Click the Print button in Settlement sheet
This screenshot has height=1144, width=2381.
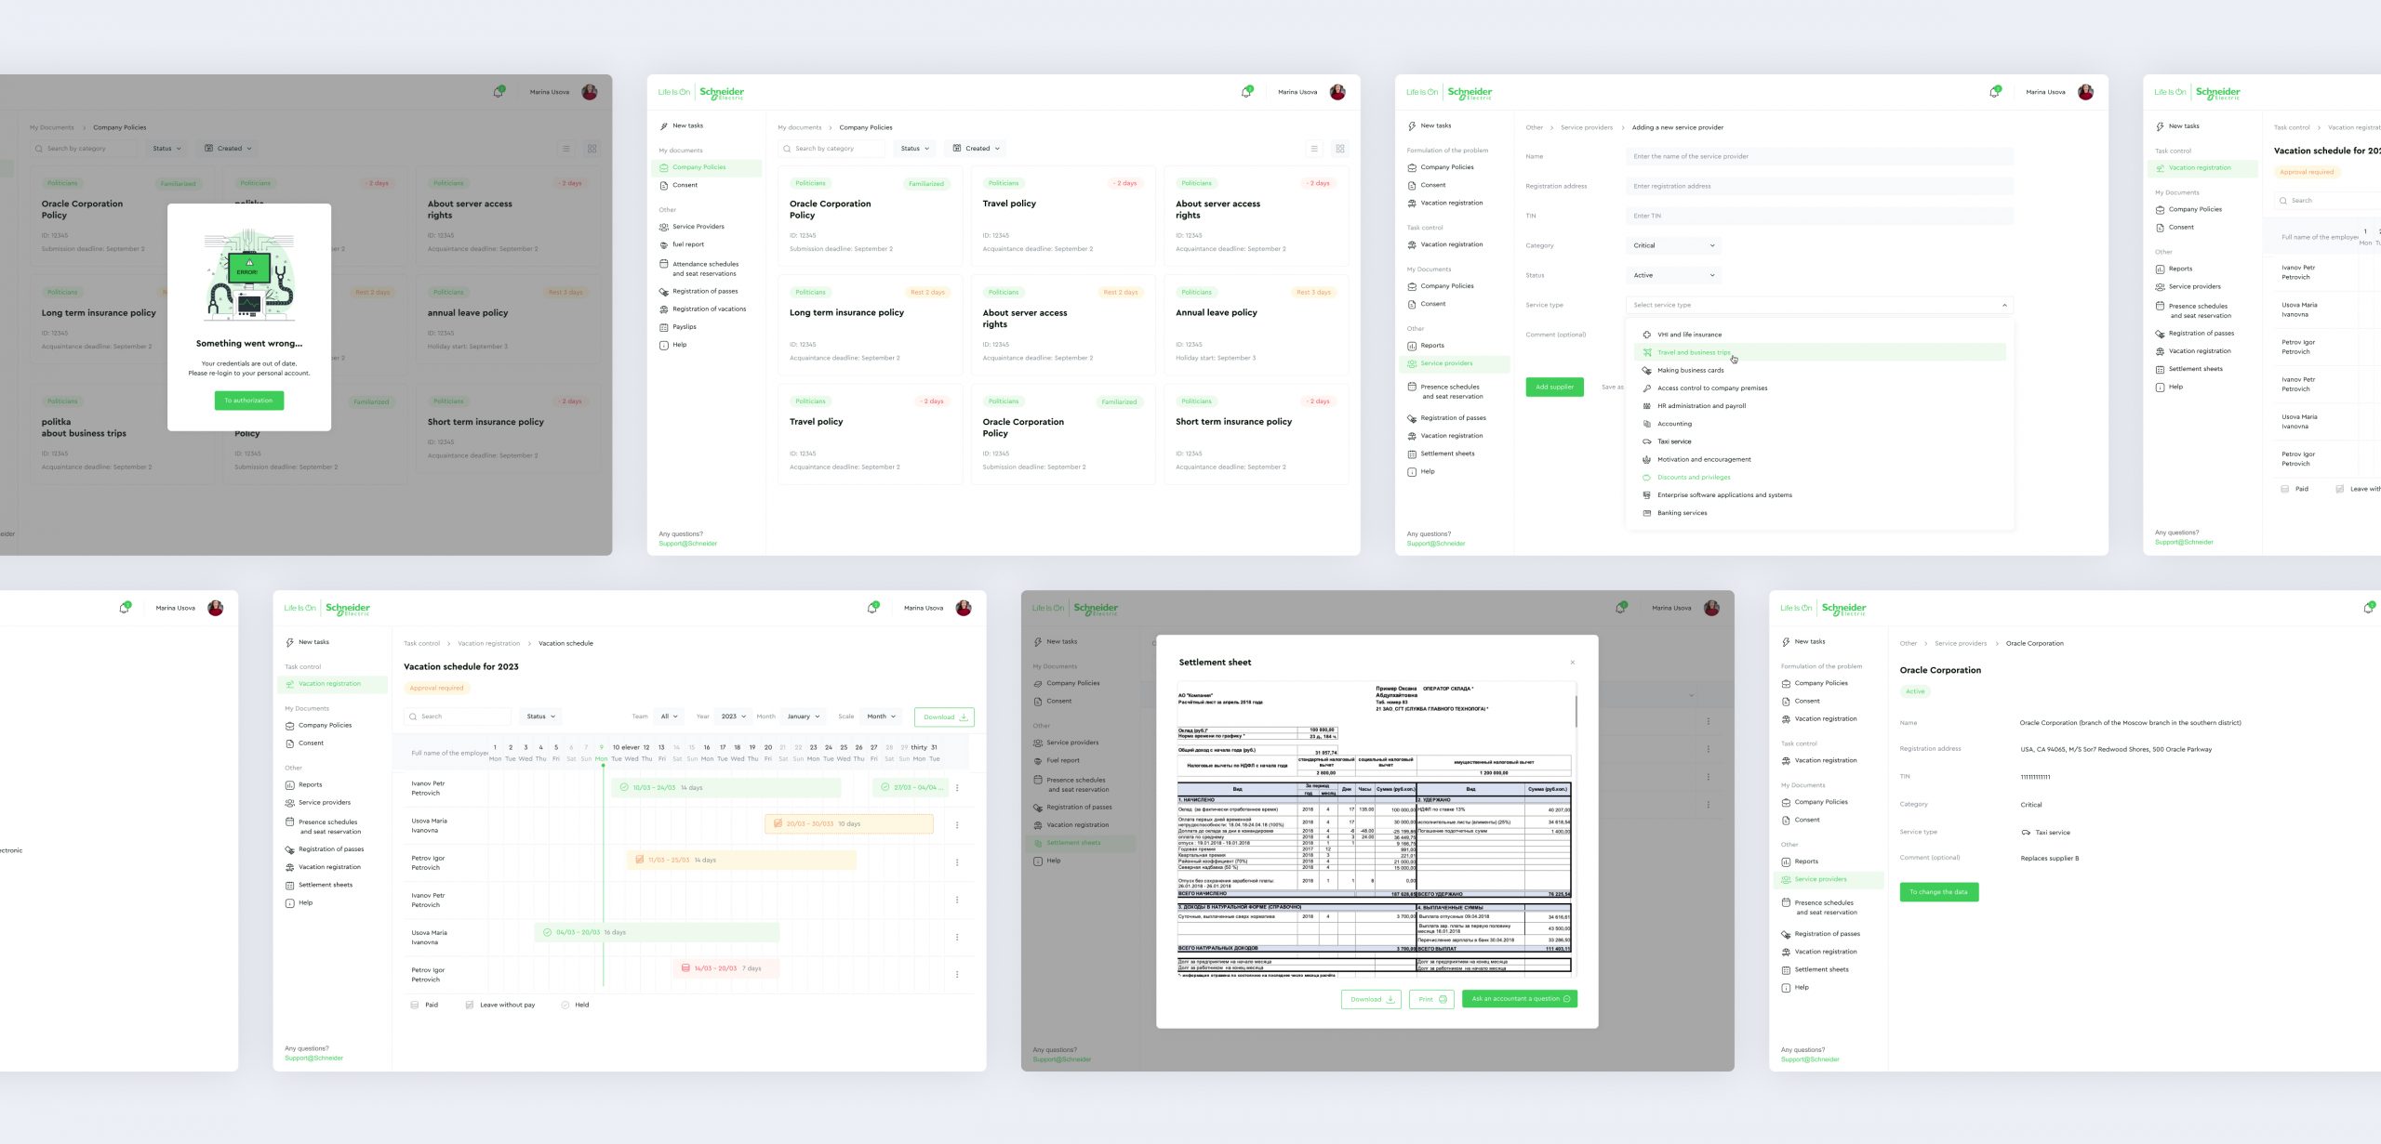click(x=1431, y=999)
